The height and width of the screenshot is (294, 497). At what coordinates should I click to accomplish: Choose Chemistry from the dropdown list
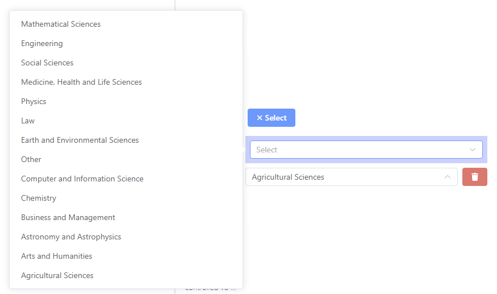coord(126,198)
